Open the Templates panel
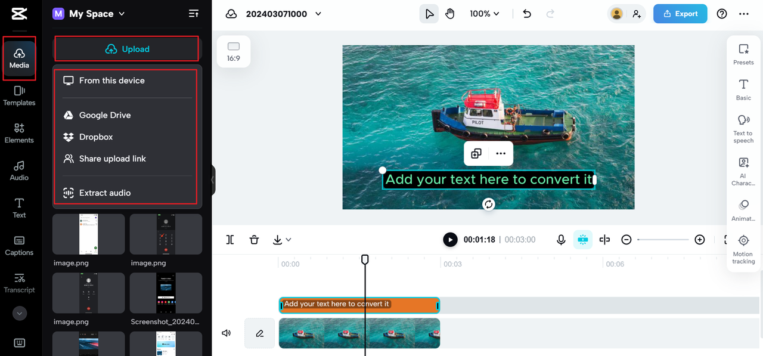Screen dimensions: 763x356 point(19,95)
